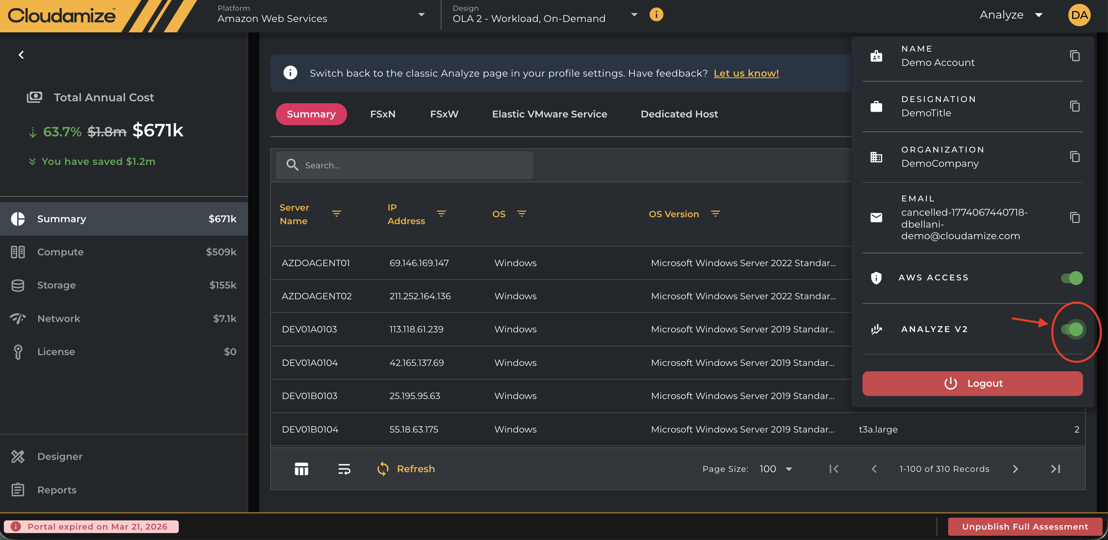
Task: Click the column chooser table icon
Action: (x=301, y=469)
